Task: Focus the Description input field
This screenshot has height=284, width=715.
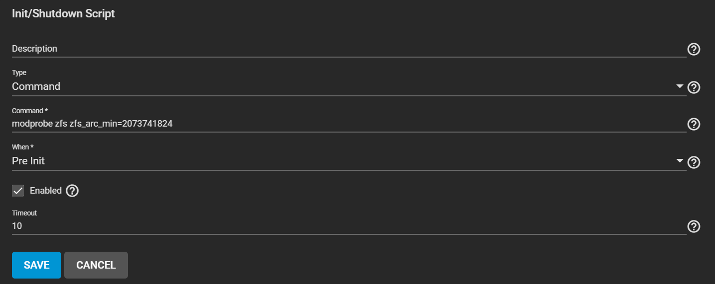Action: (349, 49)
